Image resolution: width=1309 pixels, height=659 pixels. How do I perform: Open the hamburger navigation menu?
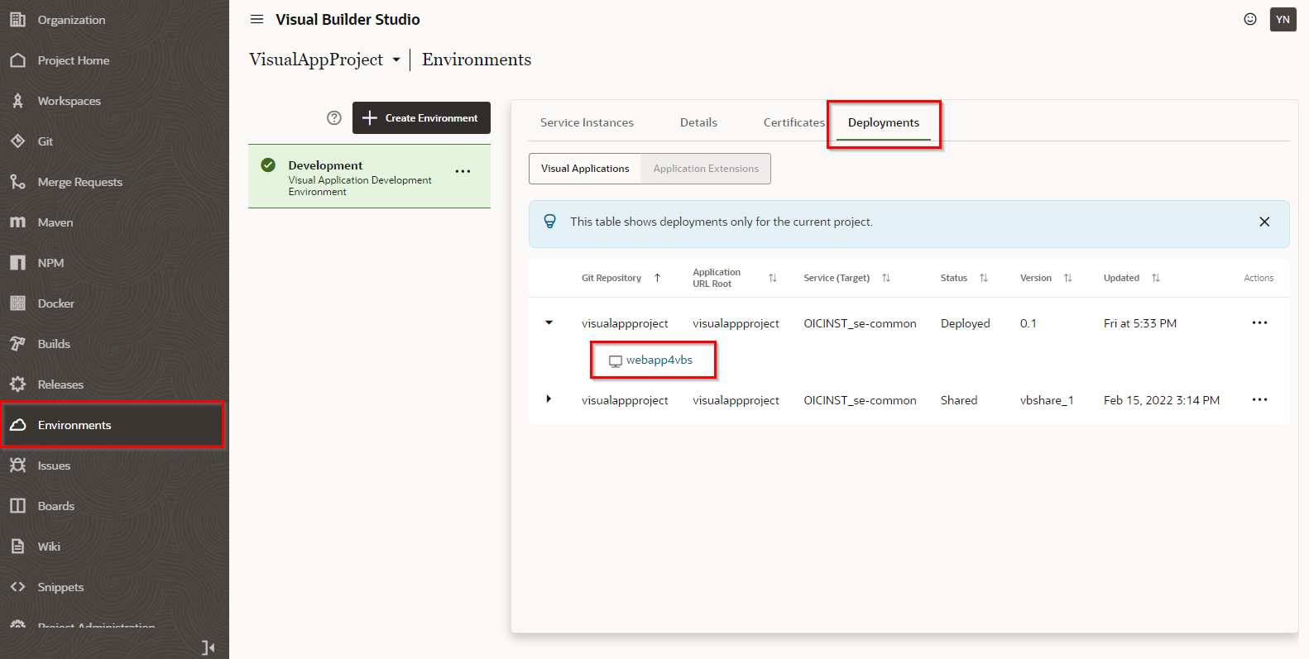(x=257, y=19)
